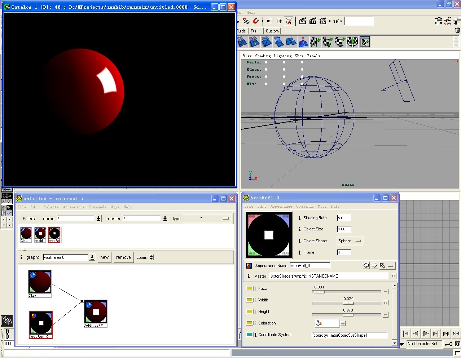Screen dimensions: 461x358
Task: Open the Lighting menu in viewport panel
Action: click(282, 56)
